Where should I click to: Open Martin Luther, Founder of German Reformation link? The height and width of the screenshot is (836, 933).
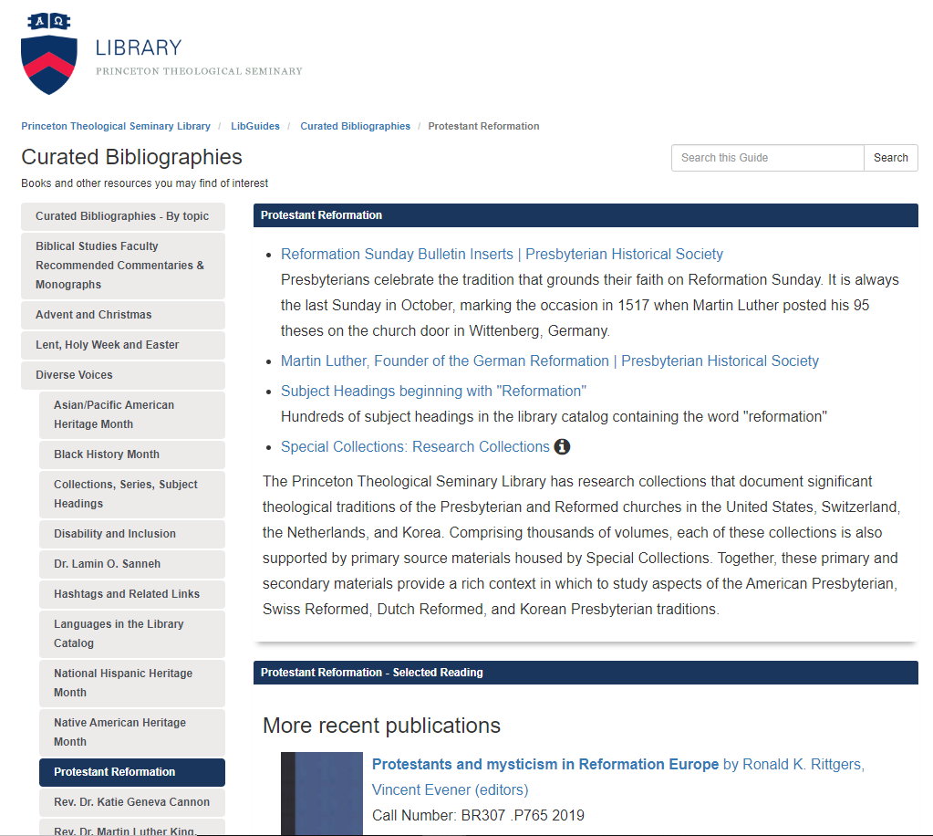(550, 361)
